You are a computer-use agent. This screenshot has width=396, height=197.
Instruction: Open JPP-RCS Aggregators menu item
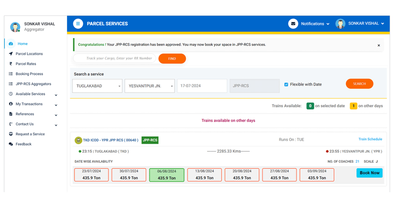(x=33, y=84)
